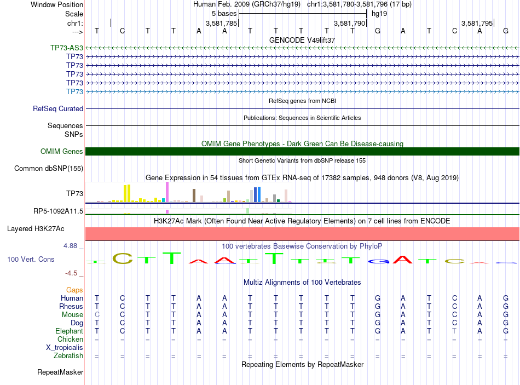Click the hg19 assembly label near scale bar
520x385 pixels.
tap(379, 14)
